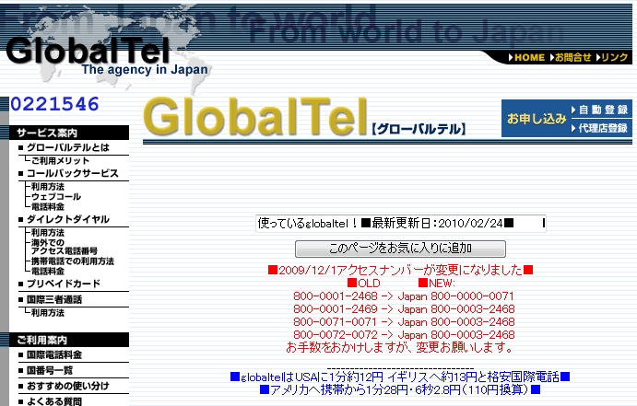Image resolution: width=637 pixels, height=406 pixels.
Task: Click the 800-0001-2468 -> Japan 800-0000-0071 line
Action: (x=404, y=296)
